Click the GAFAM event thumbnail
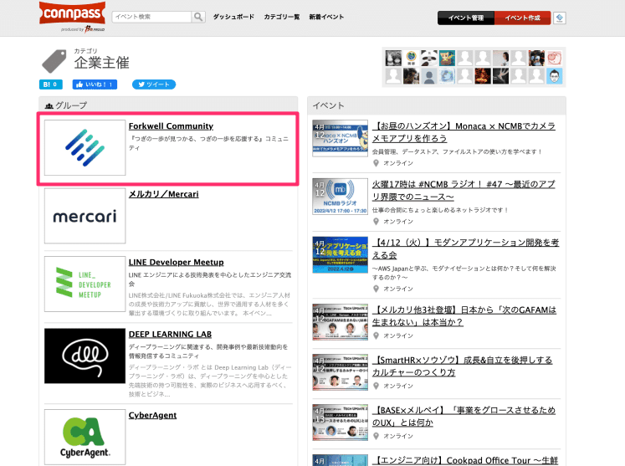The image size is (625, 466). point(340,322)
